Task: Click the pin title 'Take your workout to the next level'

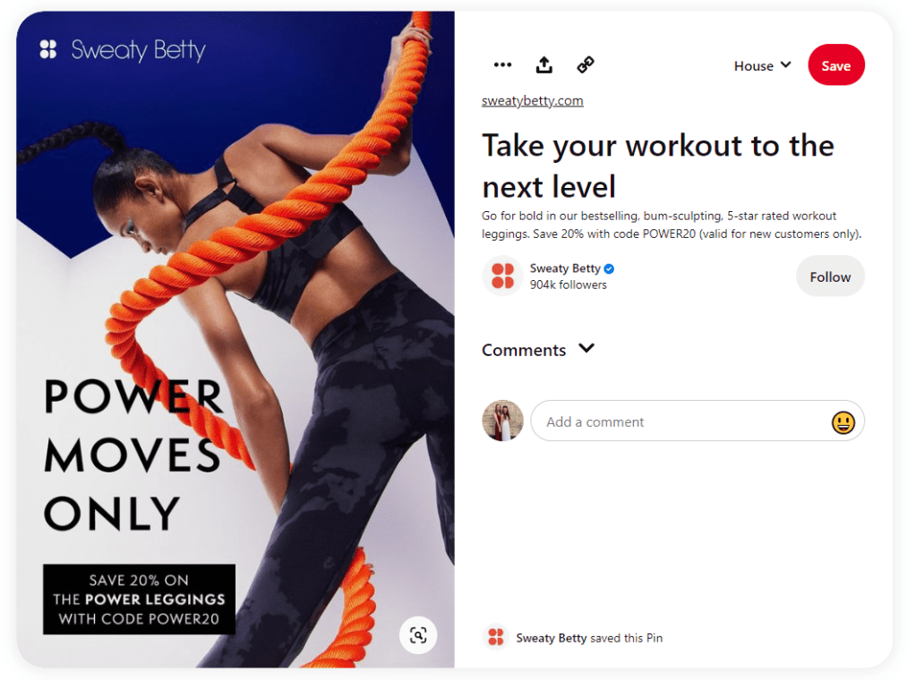Action: pyautogui.click(x=658, y=166)
